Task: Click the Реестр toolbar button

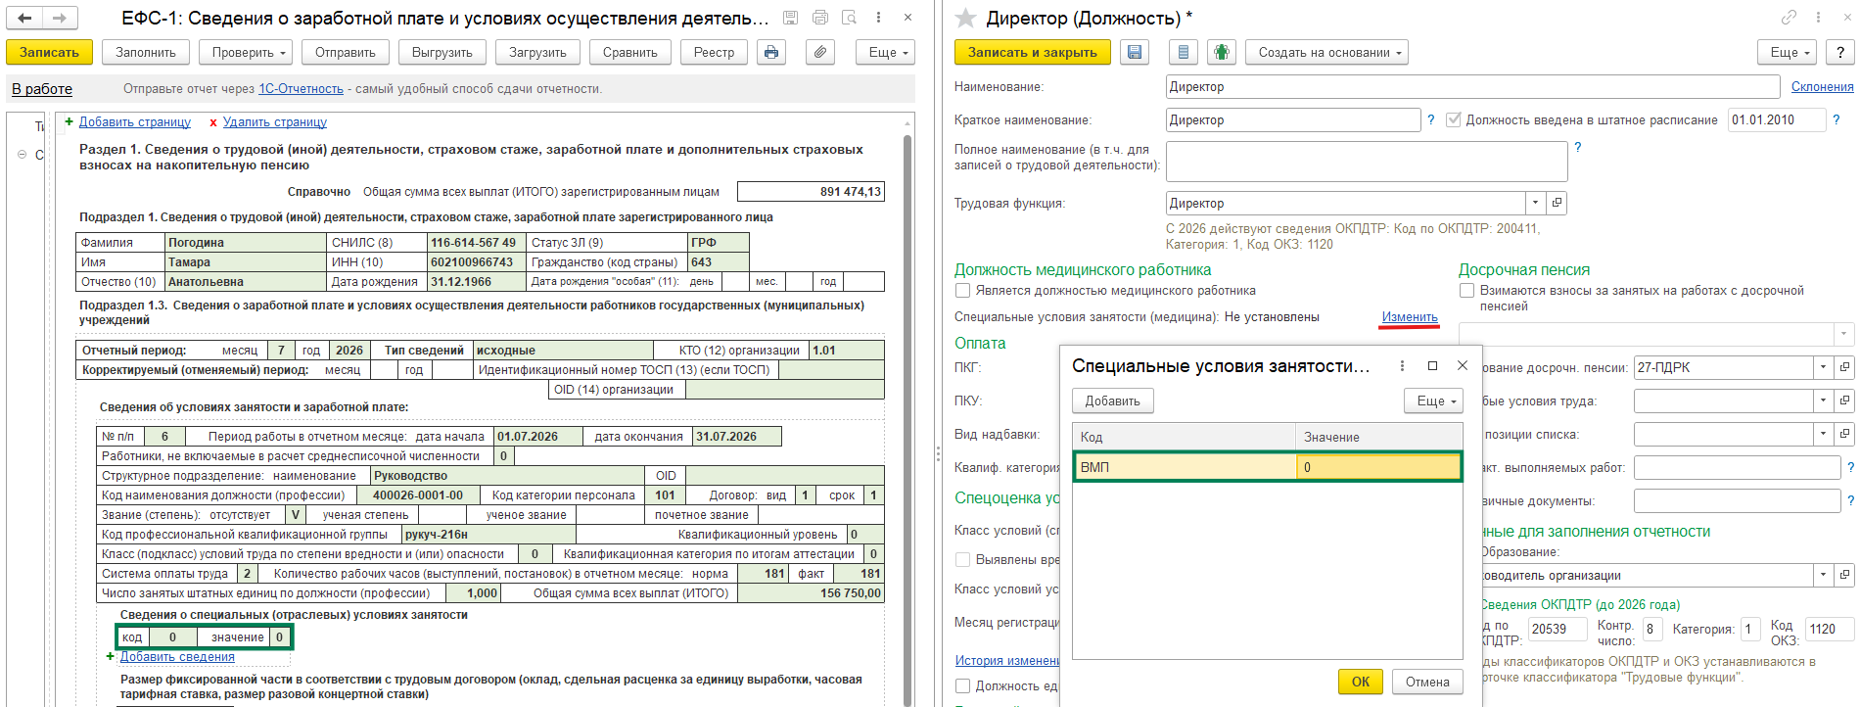Action: [715, 52]
